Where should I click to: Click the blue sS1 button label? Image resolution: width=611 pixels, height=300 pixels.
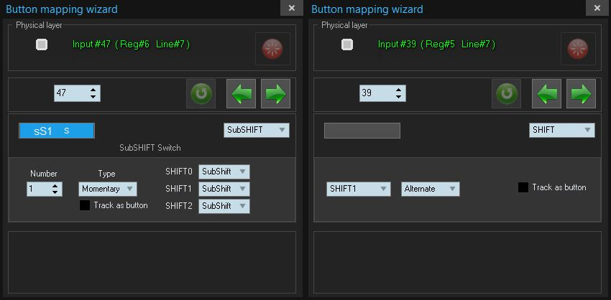(x=57, y=131)
